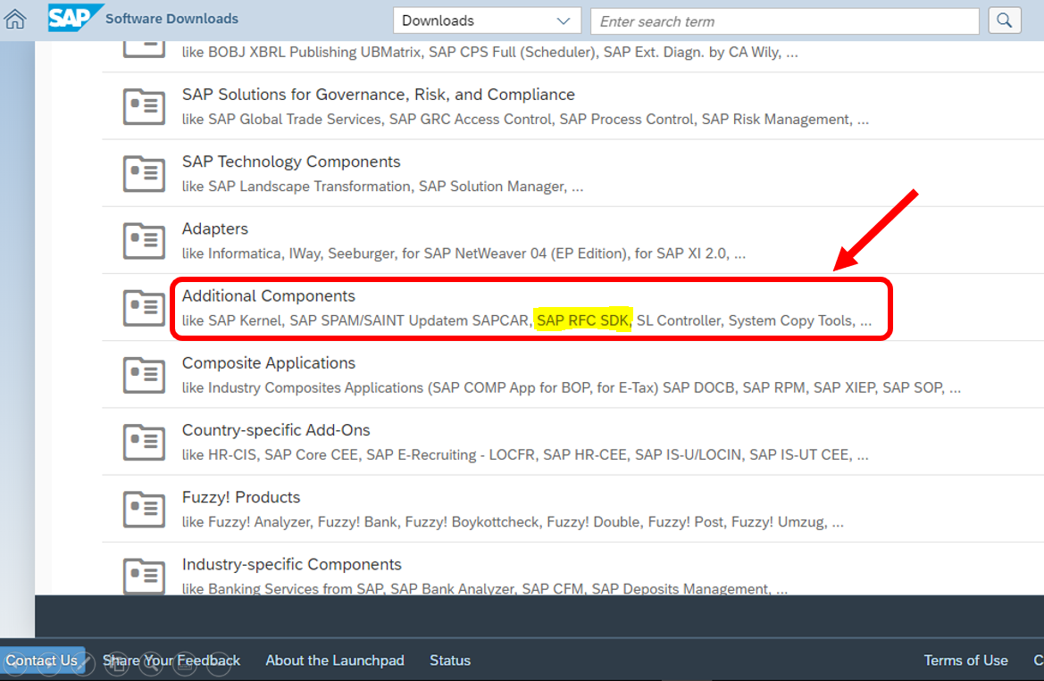Open Industry-specific Components category
The image size is (1044, 681).
[292, 564]
